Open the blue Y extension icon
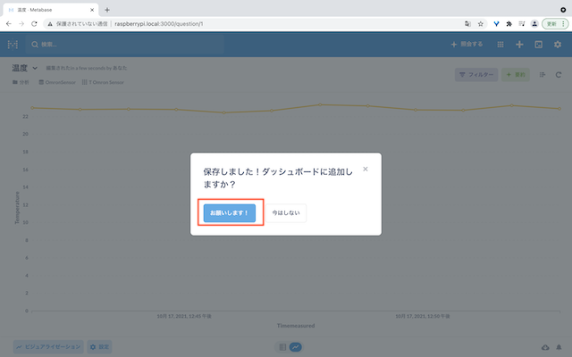The image size is (572, 357). [x=496, y=24]
